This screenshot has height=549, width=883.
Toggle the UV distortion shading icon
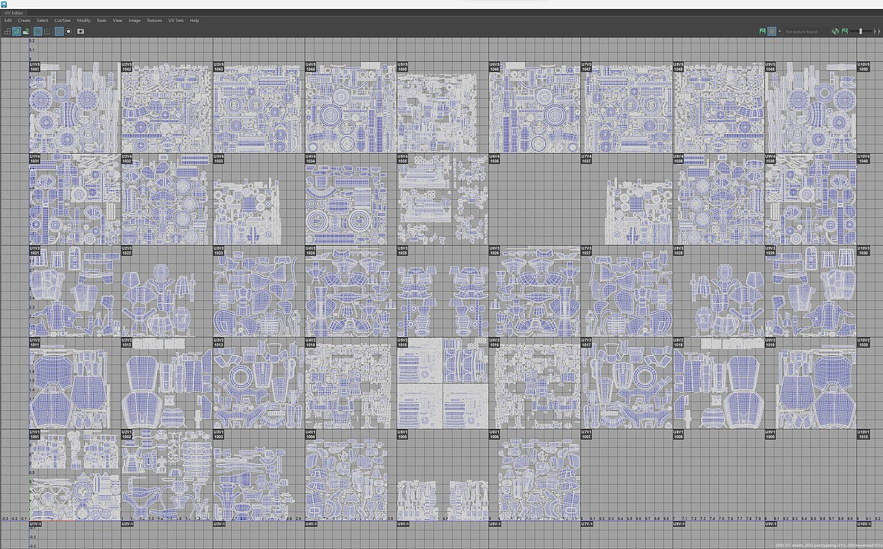26,31
